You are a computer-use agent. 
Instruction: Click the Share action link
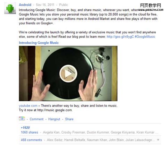click(69, 119)
